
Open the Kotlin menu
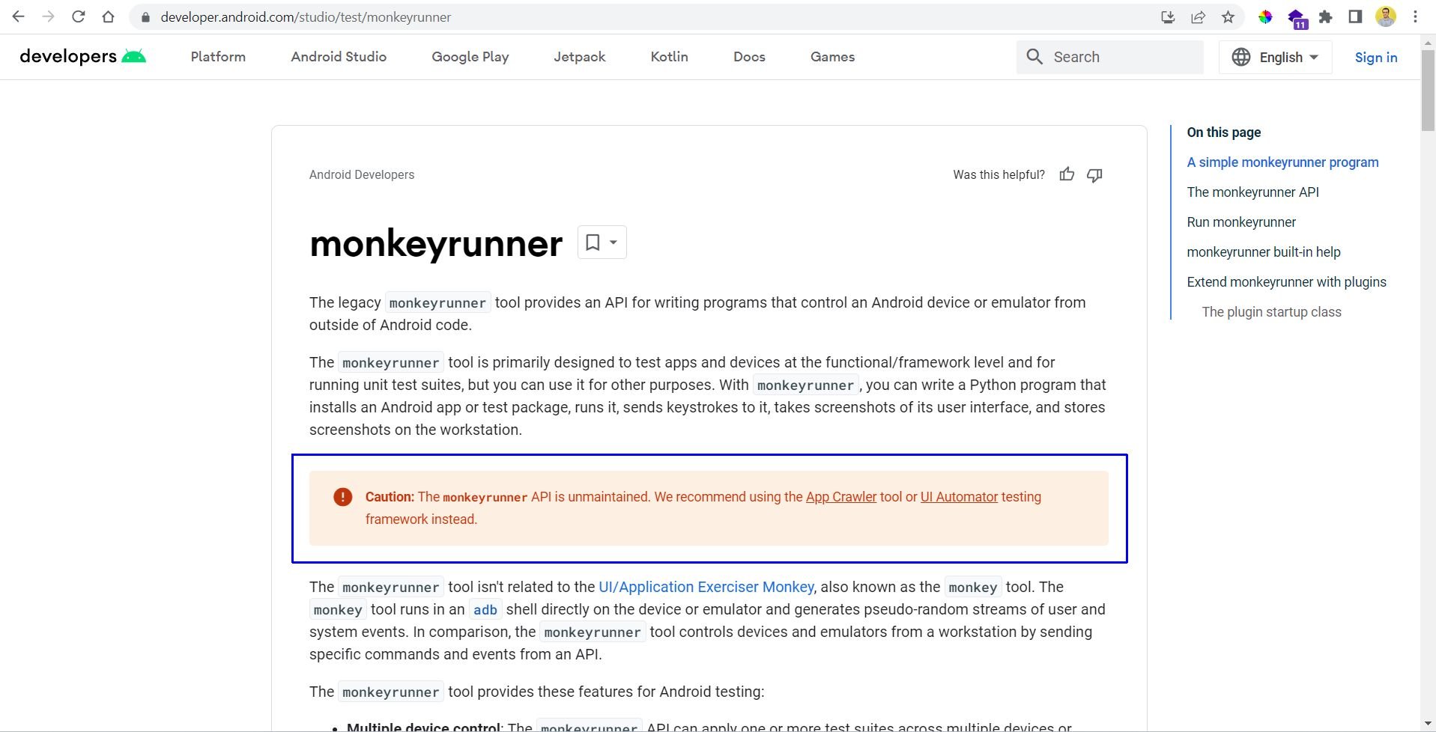click(x=669, y=57)
